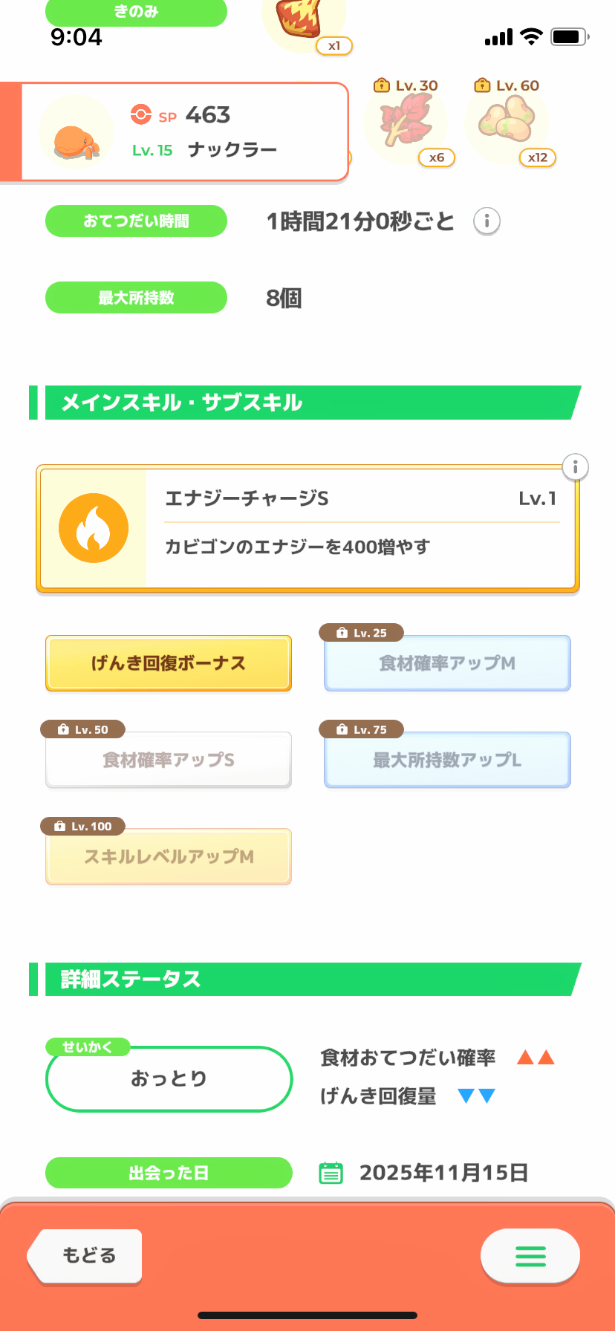Select locked 食材確率アップM sub skill

point(447,663)
